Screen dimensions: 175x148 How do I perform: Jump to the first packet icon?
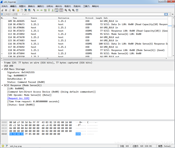click(x=49, y=10)
